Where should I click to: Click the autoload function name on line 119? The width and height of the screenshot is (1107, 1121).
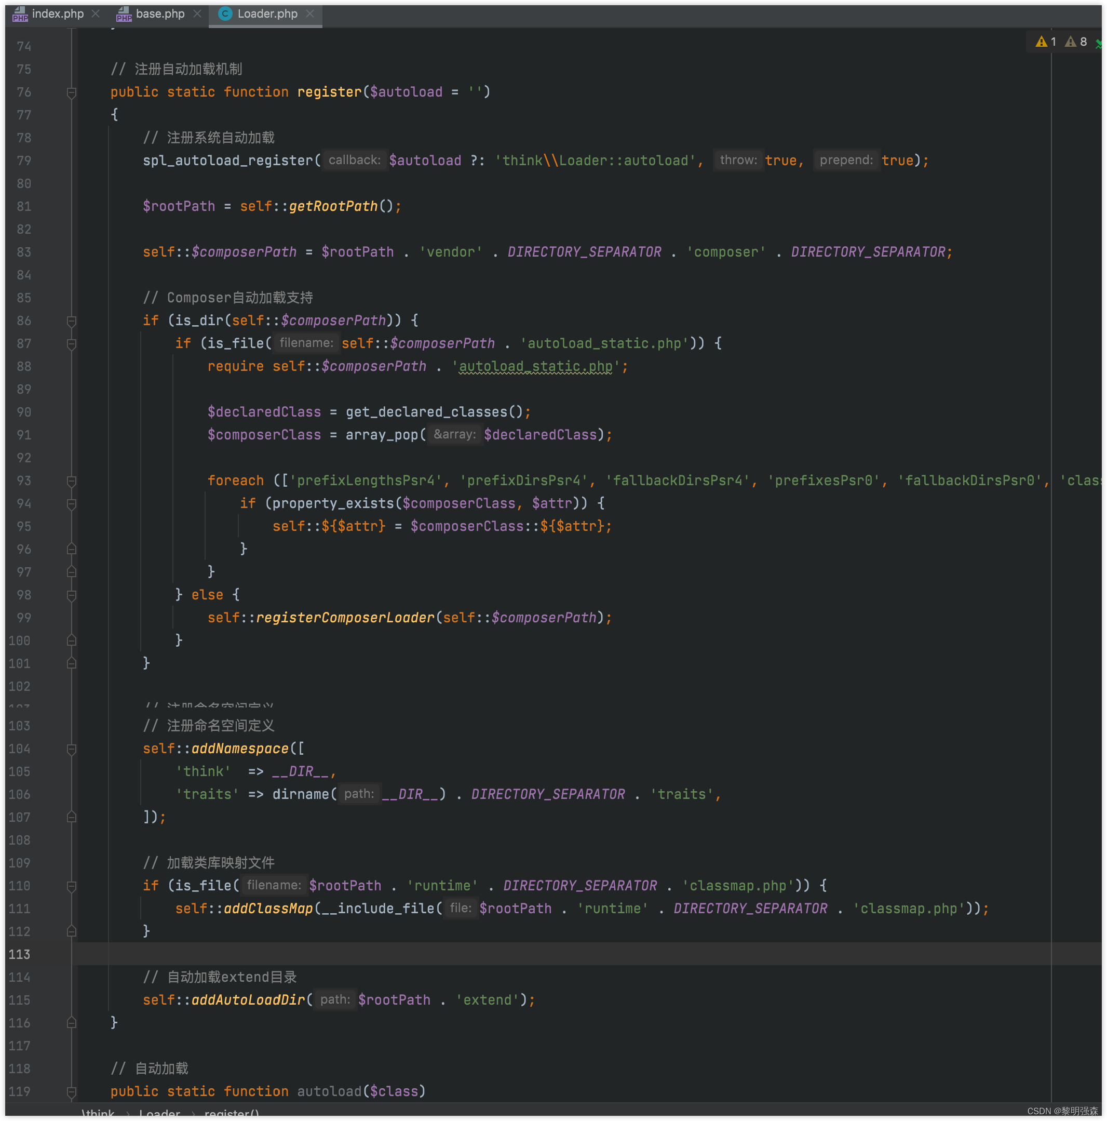329,1091
